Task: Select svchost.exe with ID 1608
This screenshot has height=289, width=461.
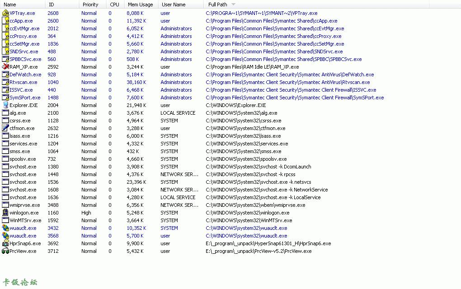Action: click(x=23, y=190)
